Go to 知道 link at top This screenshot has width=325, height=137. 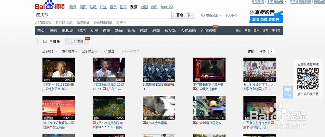pyautogui.click(x=103, y=7)
